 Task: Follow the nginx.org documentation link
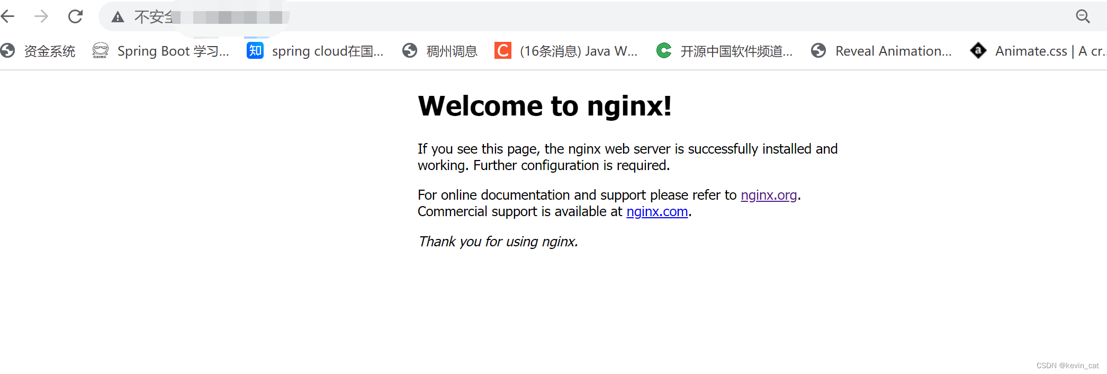coord(769,195)
